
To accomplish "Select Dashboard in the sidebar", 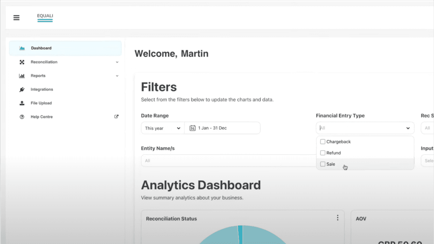I will click(65, 48).
